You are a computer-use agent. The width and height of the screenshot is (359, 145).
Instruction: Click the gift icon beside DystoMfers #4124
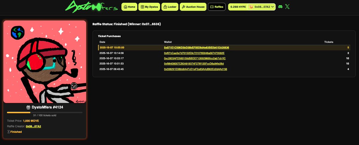(x=28, y=107)
